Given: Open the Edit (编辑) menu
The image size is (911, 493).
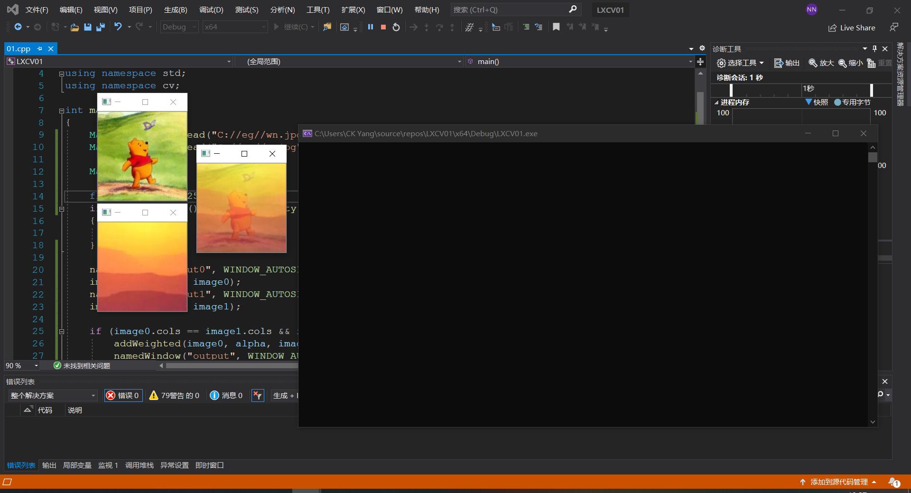Looking at the screenshot, I should tap(71, 9).
